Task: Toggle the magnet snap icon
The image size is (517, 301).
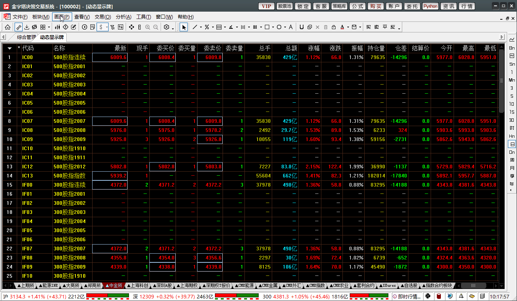Action: [x=301, y=27]
